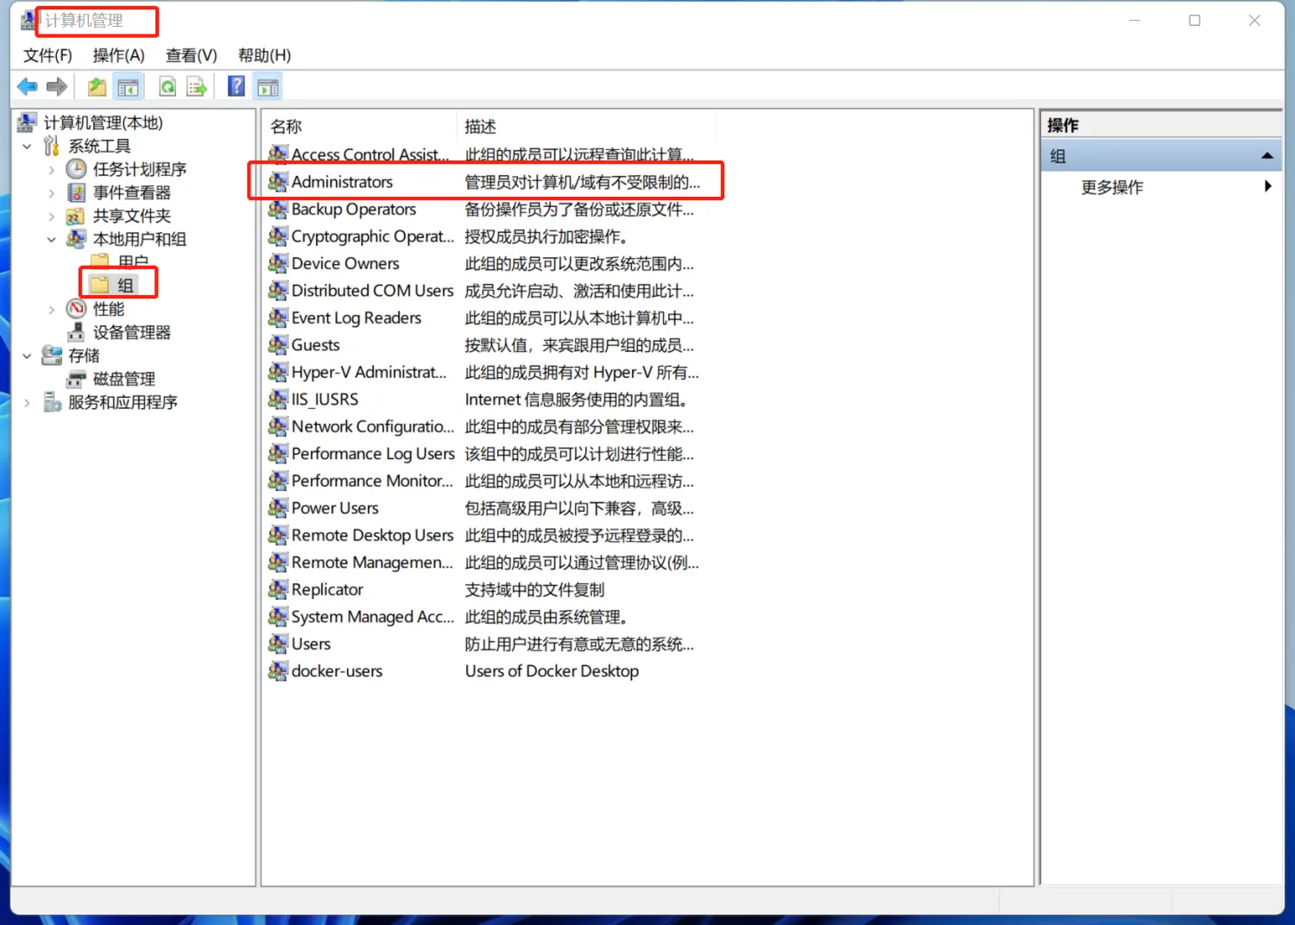Click the Export List toolbar icon
This screenshot has height=925, width=1295.
(x=198, y=87)
